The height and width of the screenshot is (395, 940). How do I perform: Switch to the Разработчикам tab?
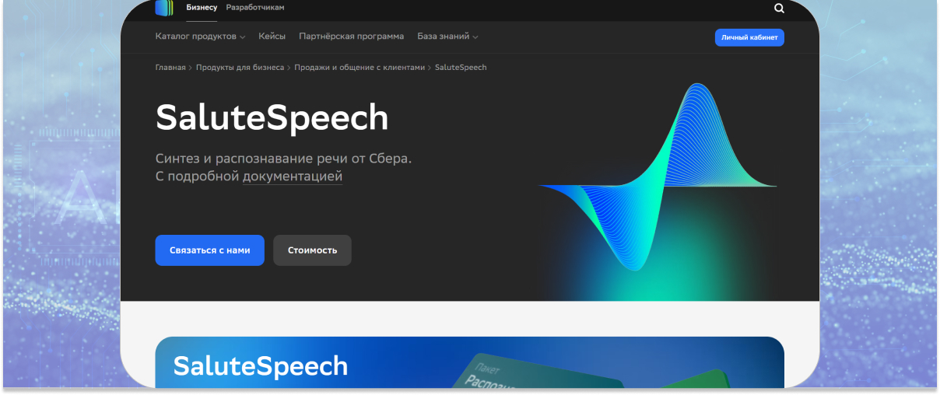[x=255, y=7]
